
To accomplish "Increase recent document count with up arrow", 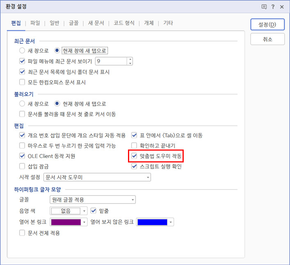I will coord(130,59).
